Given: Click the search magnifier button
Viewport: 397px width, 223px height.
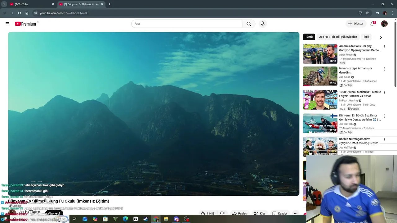Looking at the screenshot, I should tap(249, 24).
